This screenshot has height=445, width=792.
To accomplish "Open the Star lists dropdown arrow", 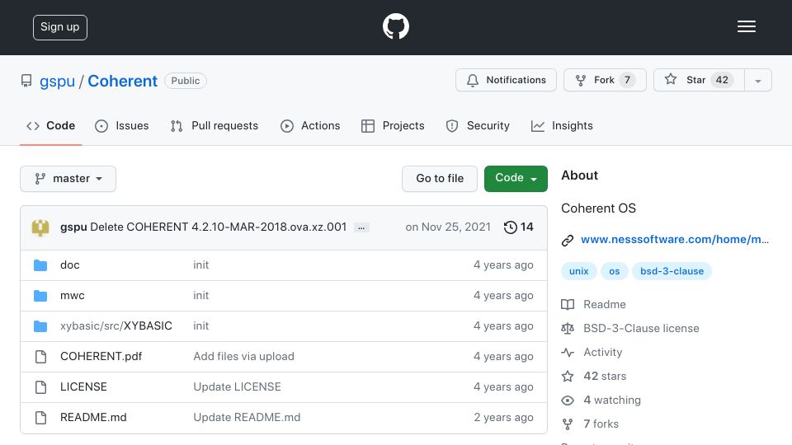I will point(757,80).
